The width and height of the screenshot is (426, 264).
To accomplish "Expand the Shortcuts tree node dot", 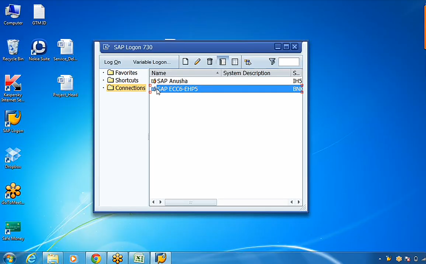I will (x=104, y=80).
